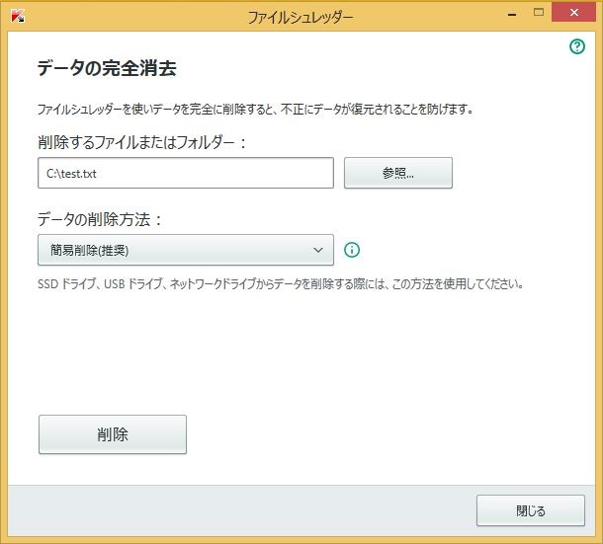Click the Kaspersky logo in the title bar

pyautogui.click(x=18, y=16)
